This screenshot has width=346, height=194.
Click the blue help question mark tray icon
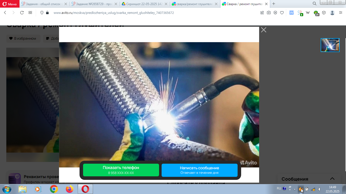coord(284,188)
